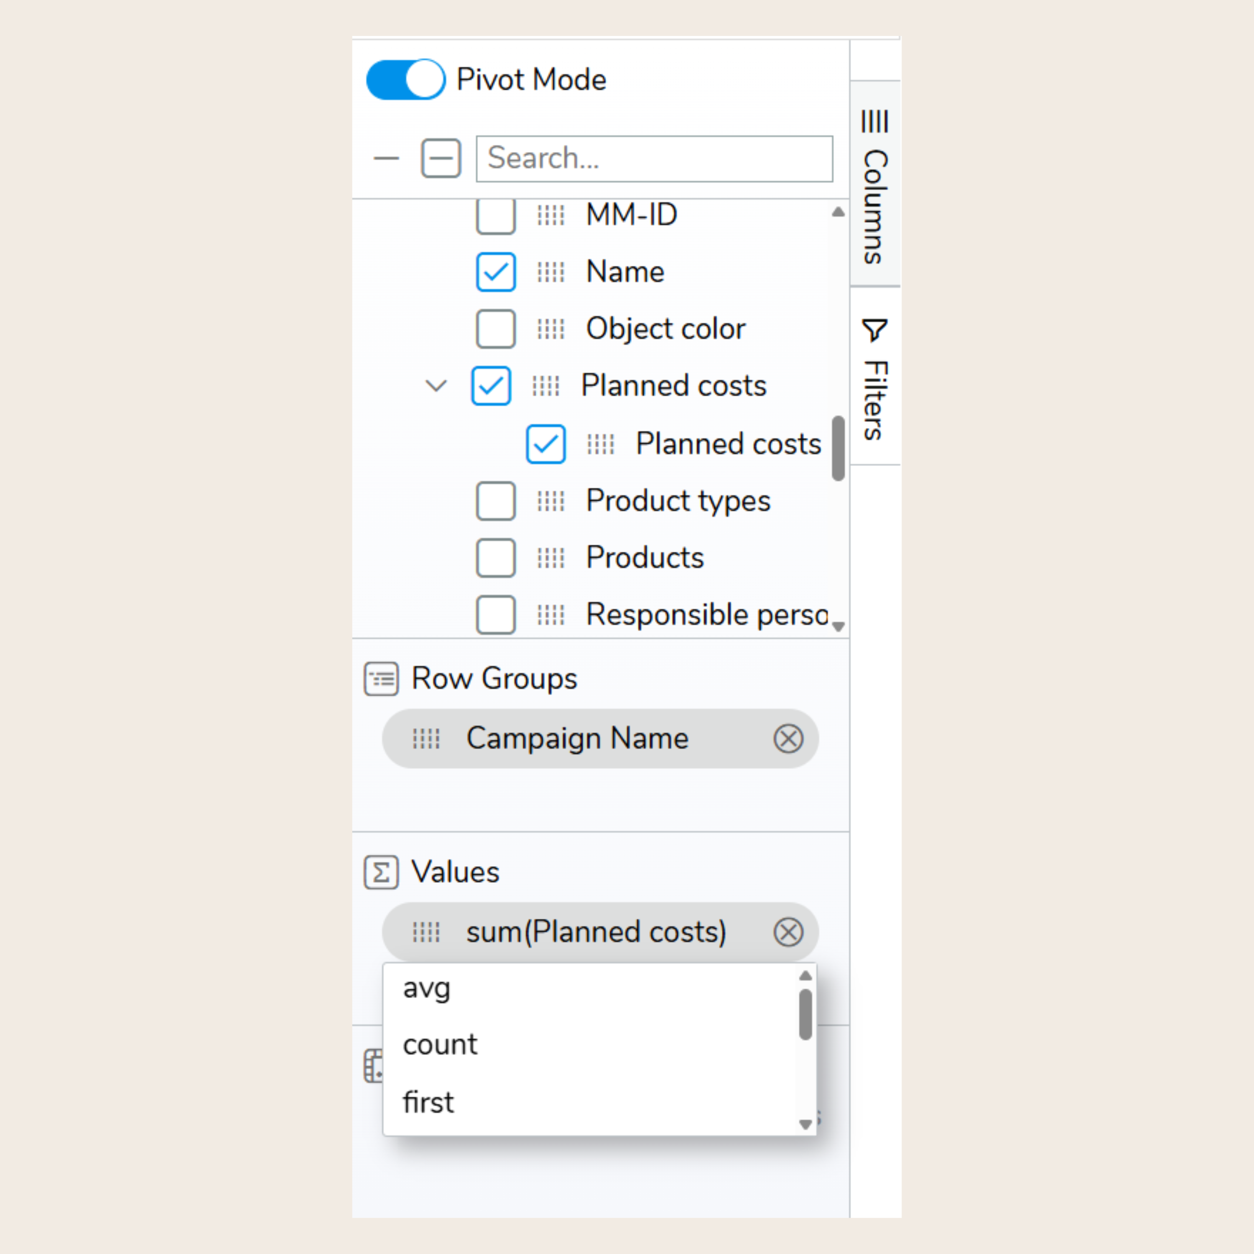The height and width of the screenshot is (1254, 1254).
Task: Turn off Pivot Mode switch
Action: point(405,79)
